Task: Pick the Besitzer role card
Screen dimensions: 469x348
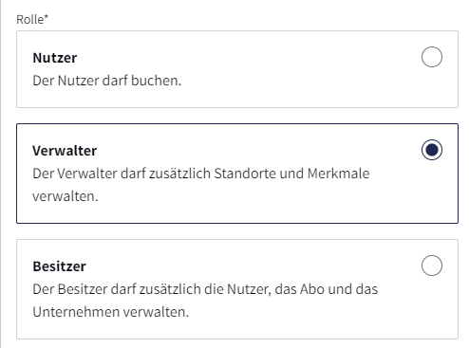Action: coord(237,289)
